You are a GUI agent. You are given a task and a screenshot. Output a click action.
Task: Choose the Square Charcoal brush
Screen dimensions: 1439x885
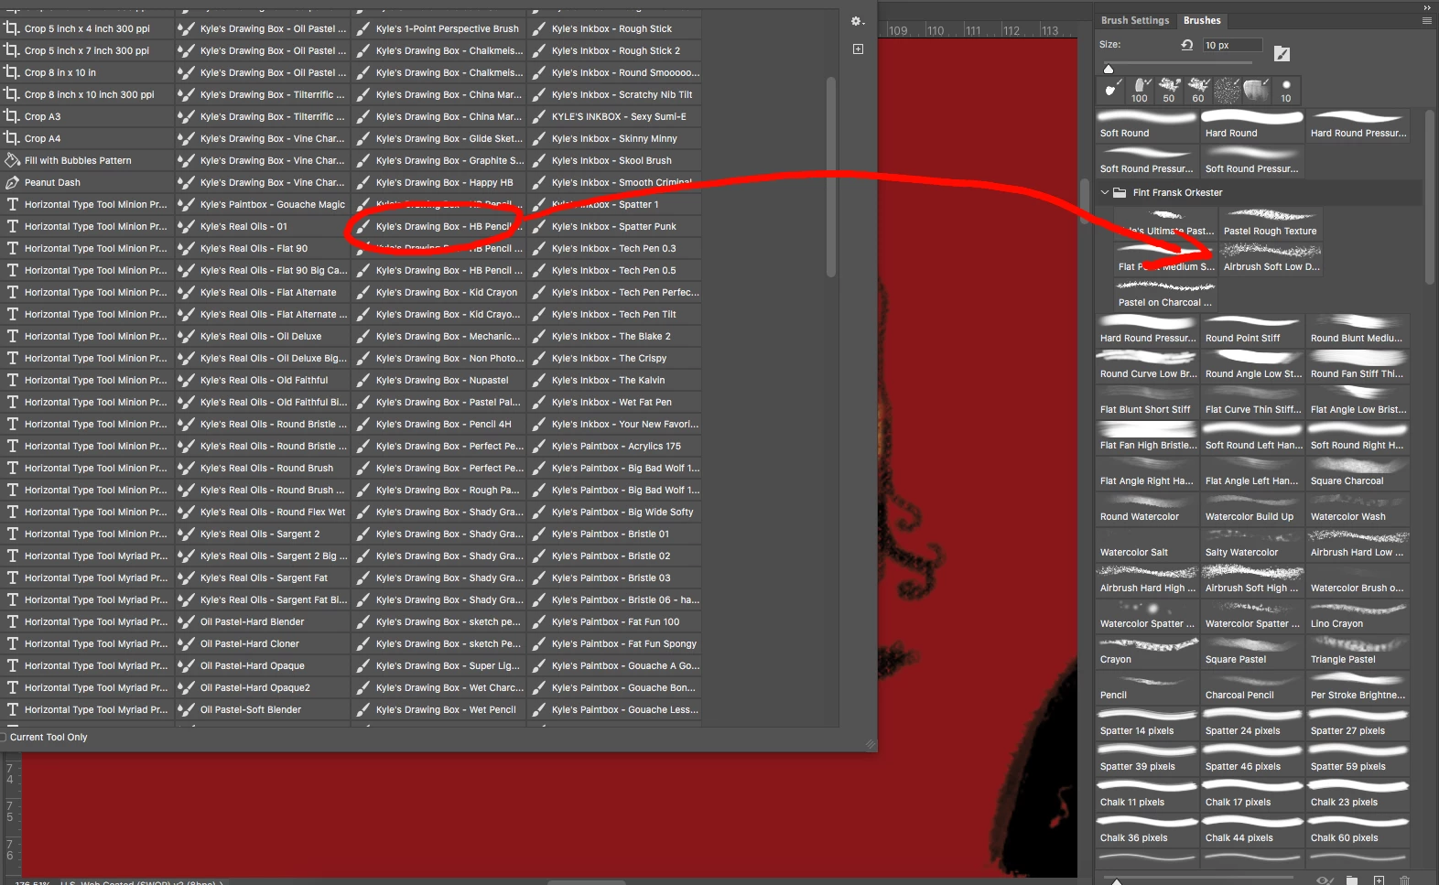[x=1358, y=473]
